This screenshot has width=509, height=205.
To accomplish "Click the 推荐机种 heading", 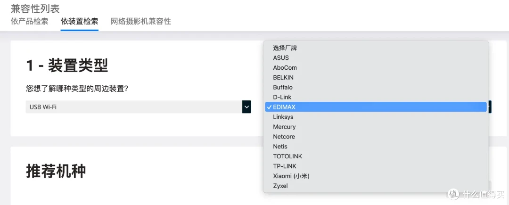I will coord(56,171).
